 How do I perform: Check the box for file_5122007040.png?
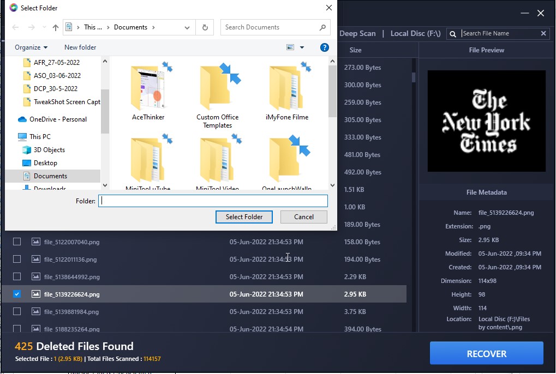[x=17, y=242]
